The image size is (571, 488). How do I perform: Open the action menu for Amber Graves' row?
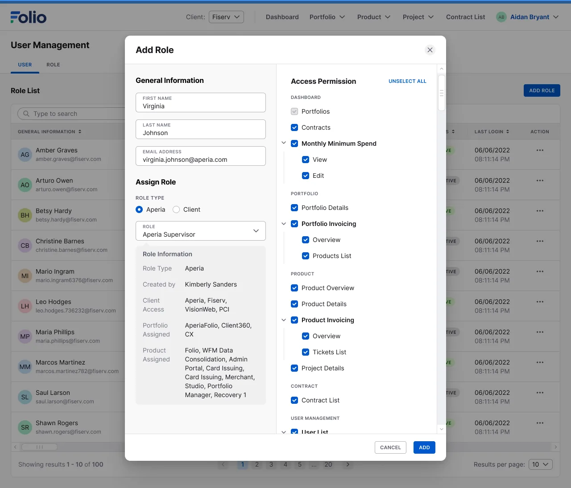click(540, 150)
